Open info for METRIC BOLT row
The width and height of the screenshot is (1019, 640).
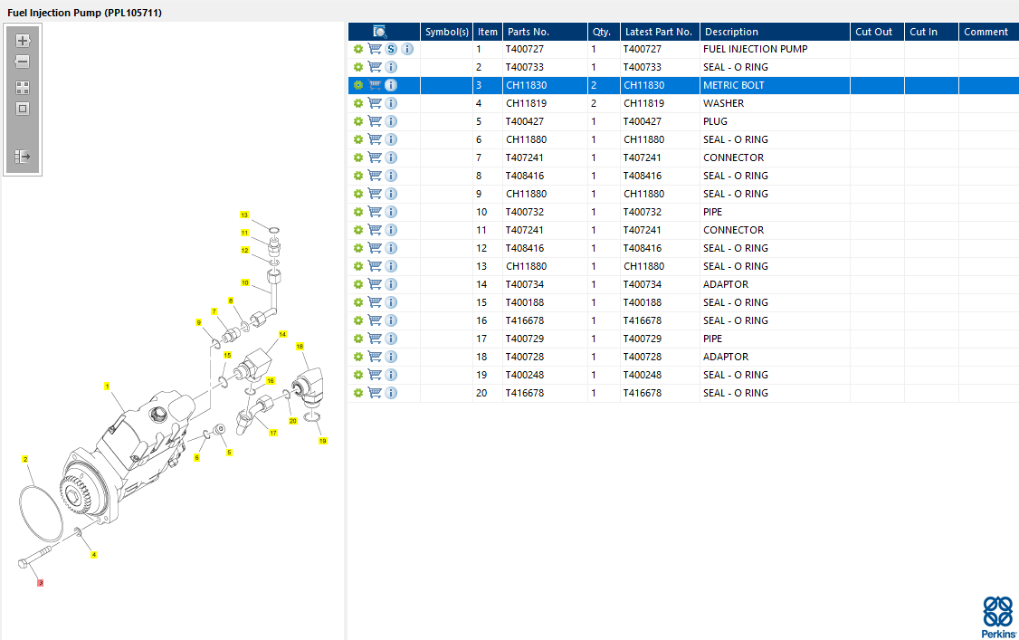pos(391,85)
